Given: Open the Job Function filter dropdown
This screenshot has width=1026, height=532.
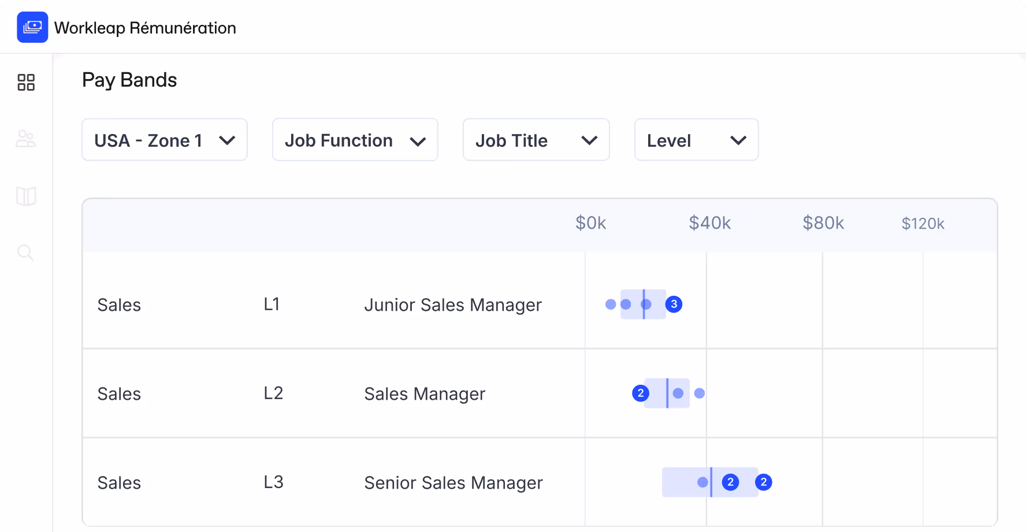Looking at the screenshot, I should coord(355,140).
